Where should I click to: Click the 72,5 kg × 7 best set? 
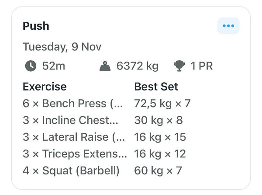(x=162, y=104)
